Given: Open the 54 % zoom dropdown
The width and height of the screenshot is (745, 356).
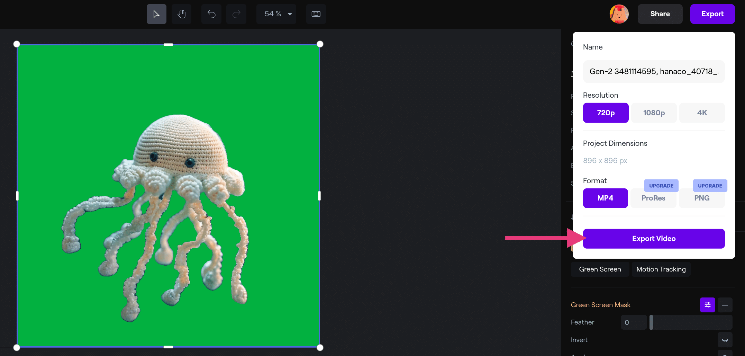Looking at the screenshot, I should click(x=276, y=14).
